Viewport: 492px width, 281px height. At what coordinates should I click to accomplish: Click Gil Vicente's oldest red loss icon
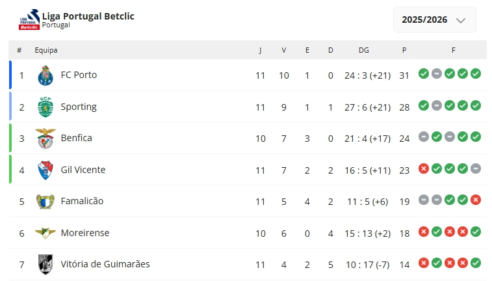424,168
